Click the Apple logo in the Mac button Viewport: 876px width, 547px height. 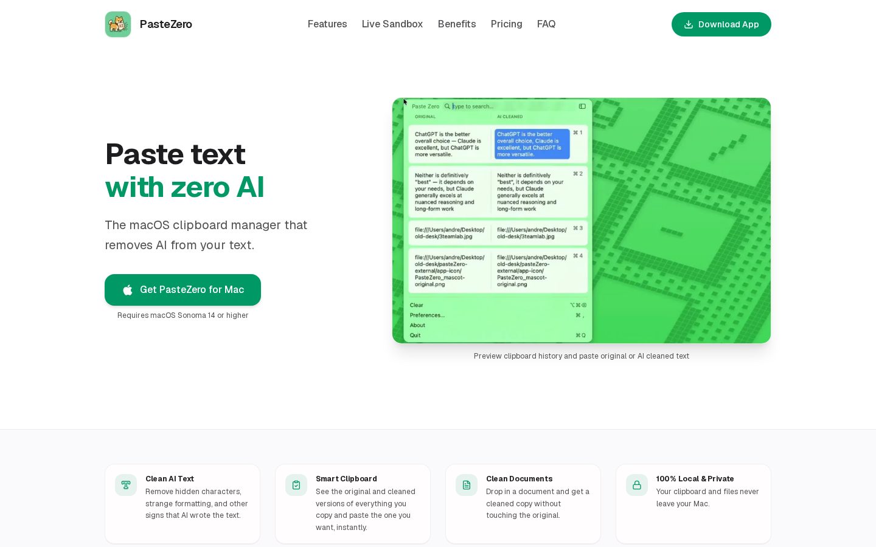pos(128,290)
